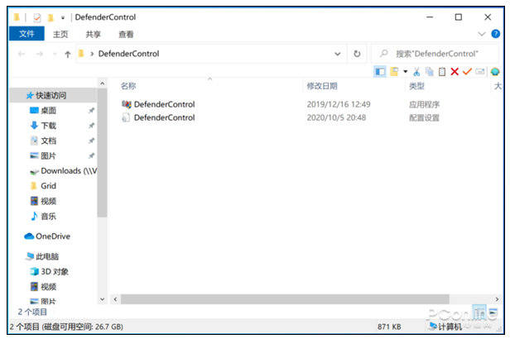Open 音乐 in navigation pane
510x339 pixels.
coord(49,217)
